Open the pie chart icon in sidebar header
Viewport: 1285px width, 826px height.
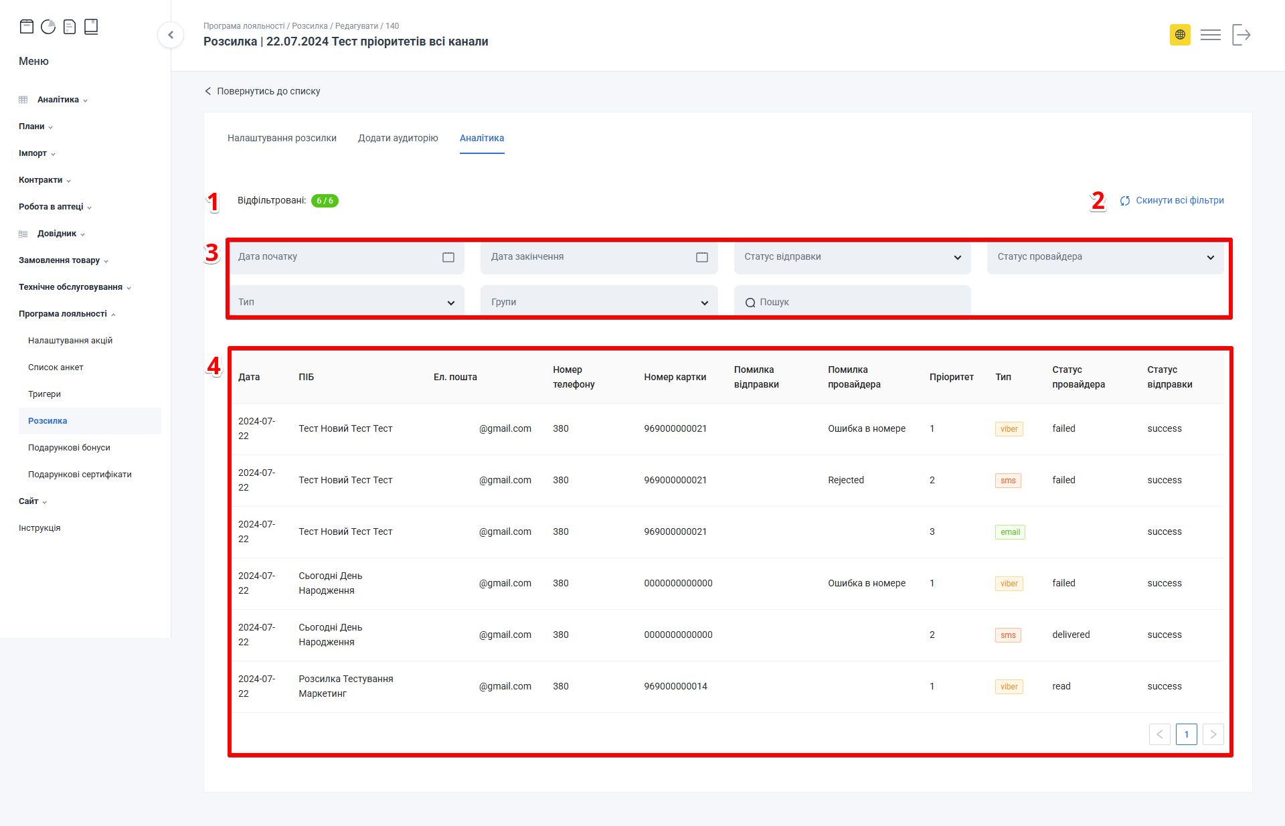[x=48, y=27]
